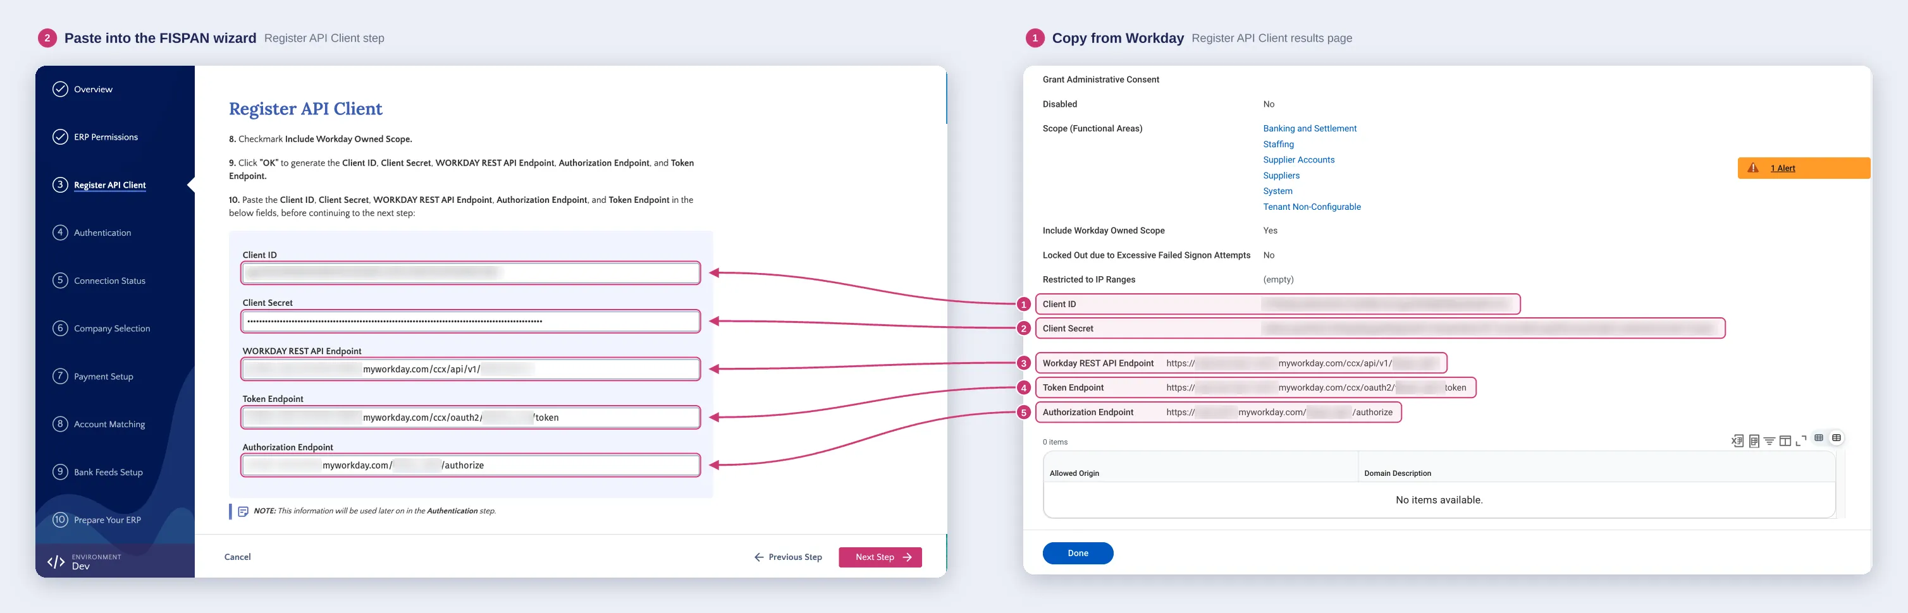Screen dimensions: 1908x613
Task: Click the step 4 circle for Authentication
Action: [60, 233]
